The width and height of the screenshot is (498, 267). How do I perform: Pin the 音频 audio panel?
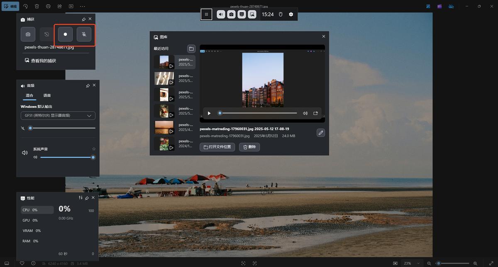88,85
